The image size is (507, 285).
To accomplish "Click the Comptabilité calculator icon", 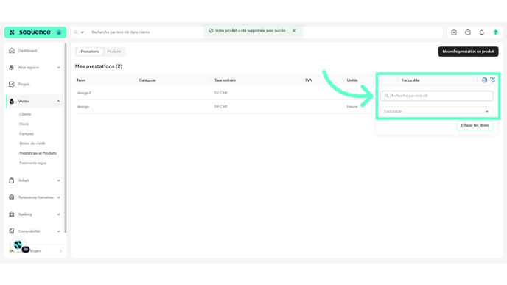I will click(12, 231).
